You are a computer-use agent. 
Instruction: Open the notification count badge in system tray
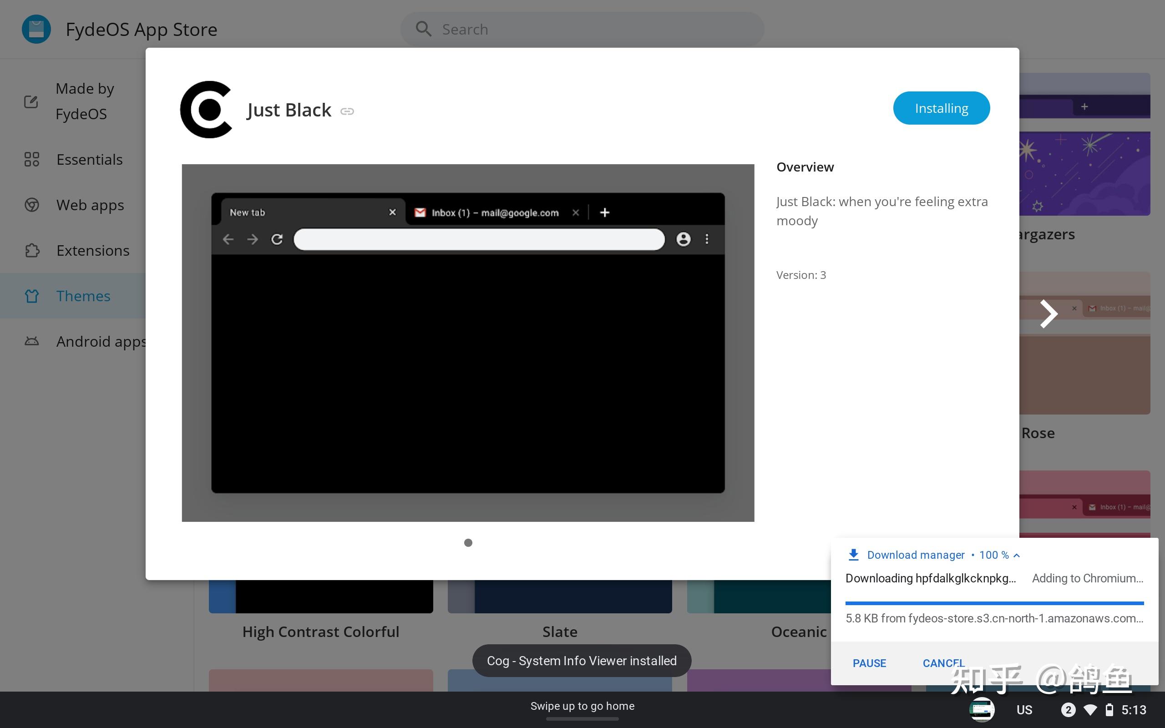pyautogui.click(x=1068, y=710)
